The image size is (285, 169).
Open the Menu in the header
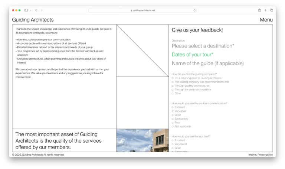(266, 20)
